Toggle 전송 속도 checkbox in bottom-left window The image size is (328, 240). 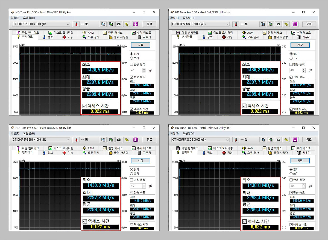tap(132, 192)
